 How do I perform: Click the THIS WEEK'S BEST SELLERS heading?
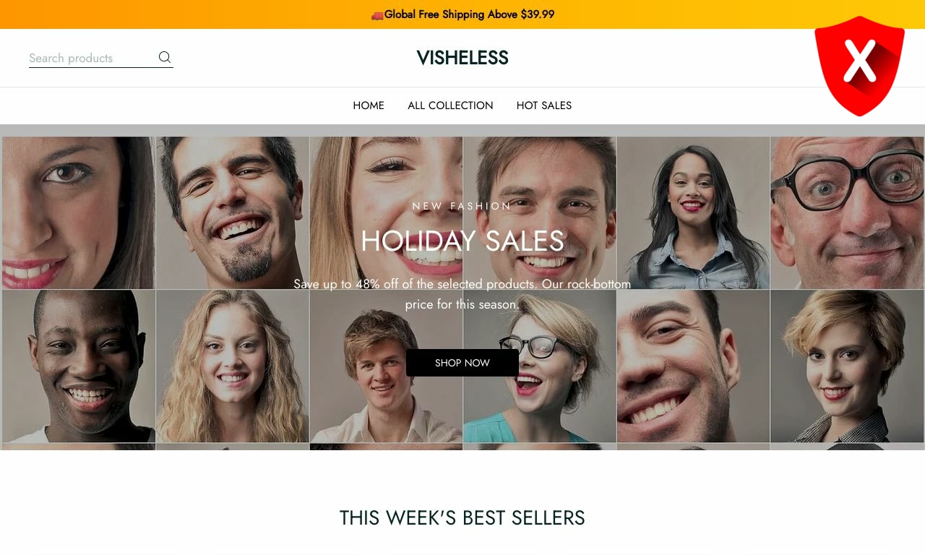(462, 517)
